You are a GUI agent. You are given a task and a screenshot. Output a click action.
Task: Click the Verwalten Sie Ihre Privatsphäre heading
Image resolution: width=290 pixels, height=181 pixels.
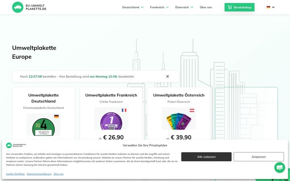coord(145,145)
